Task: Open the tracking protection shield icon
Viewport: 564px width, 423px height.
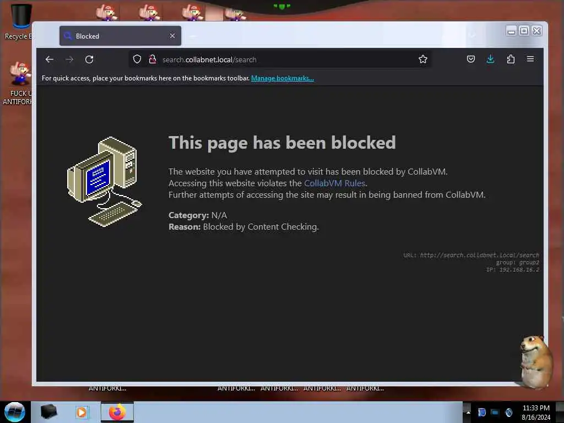Action: click(137, 59)
